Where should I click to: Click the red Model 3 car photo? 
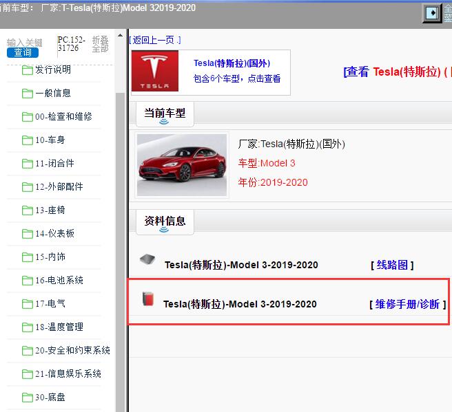182,165
